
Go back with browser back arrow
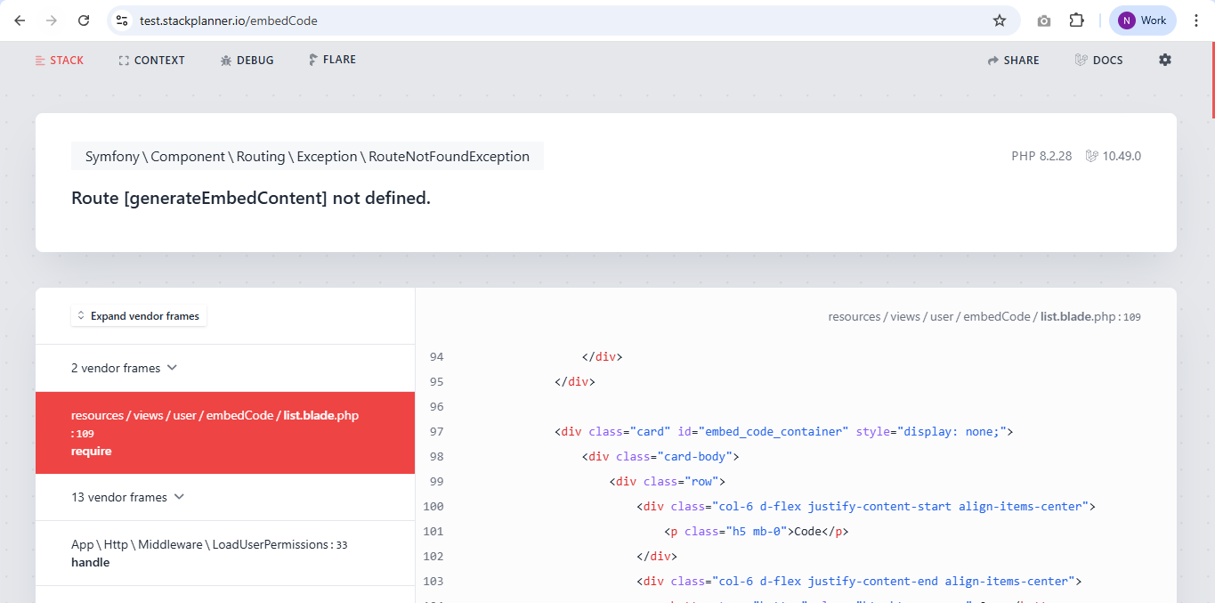coord(20,20)
